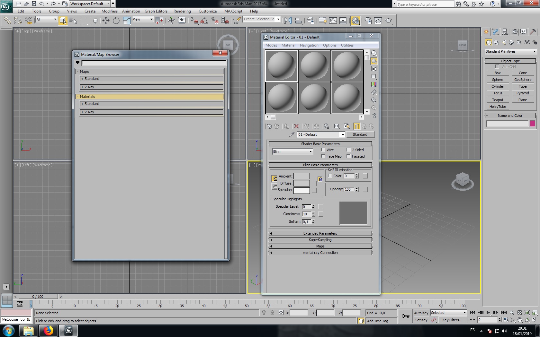Click the GeoSphere primitive button

[523, 80]
